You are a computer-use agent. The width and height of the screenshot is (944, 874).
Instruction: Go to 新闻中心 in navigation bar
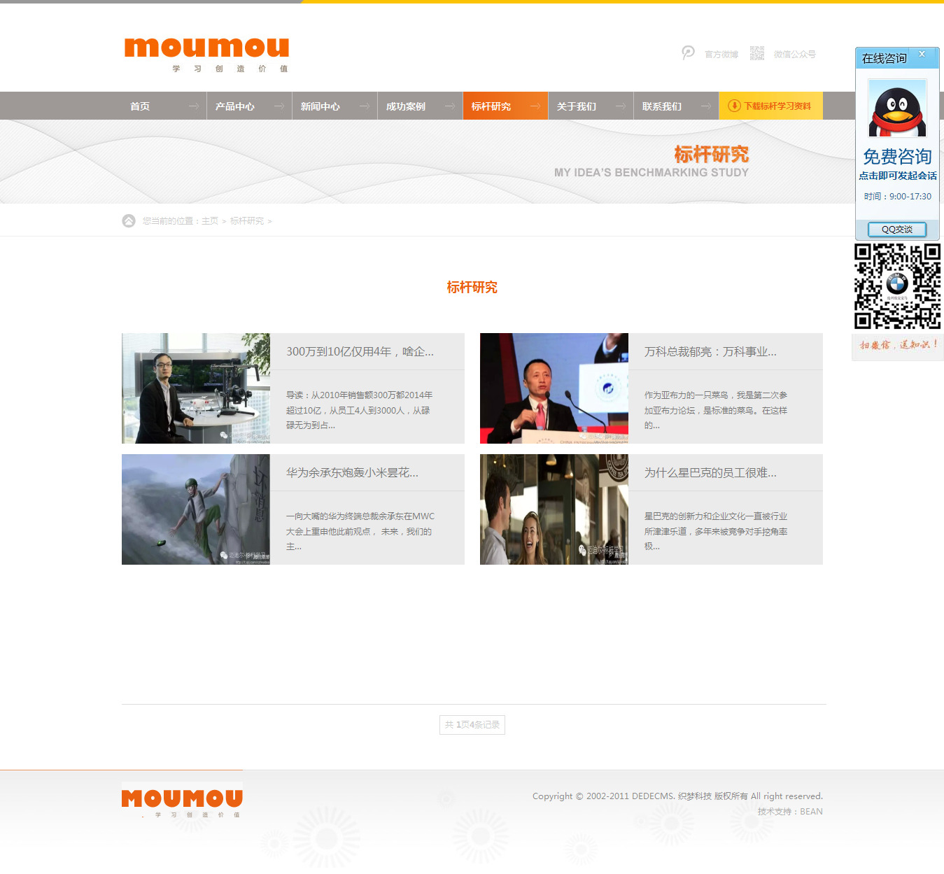320,106
